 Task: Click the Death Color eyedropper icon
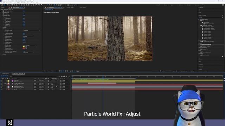point(26,48)
